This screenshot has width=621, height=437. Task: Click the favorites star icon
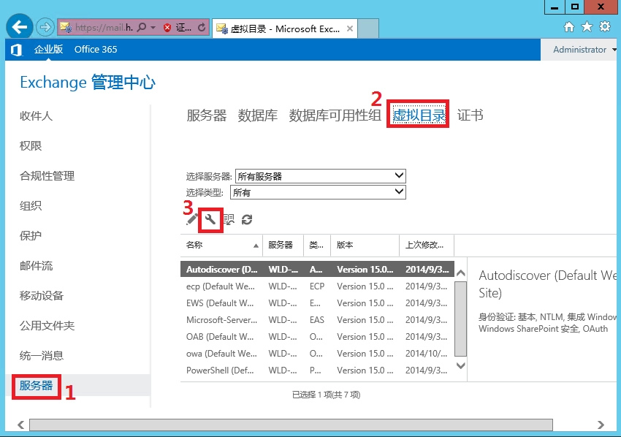tap(587, 27)
